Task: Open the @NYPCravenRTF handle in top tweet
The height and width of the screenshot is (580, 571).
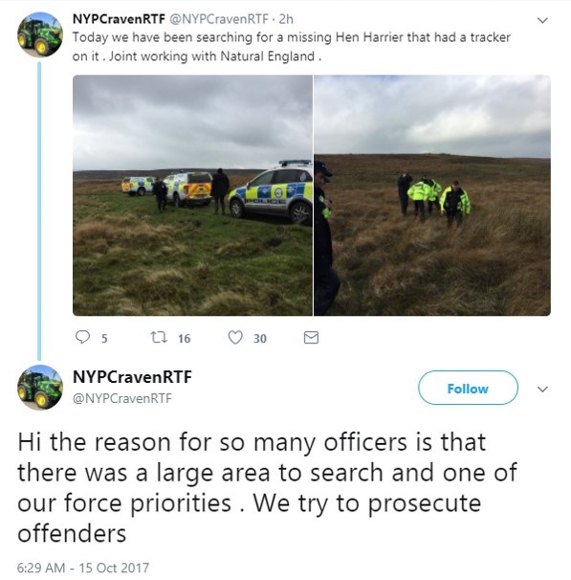Action: pyautogui.click(x=219, y=19)
